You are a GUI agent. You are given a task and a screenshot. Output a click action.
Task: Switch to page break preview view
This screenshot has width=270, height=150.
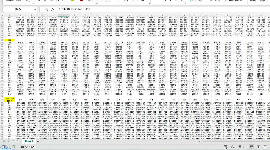[259, 147]
